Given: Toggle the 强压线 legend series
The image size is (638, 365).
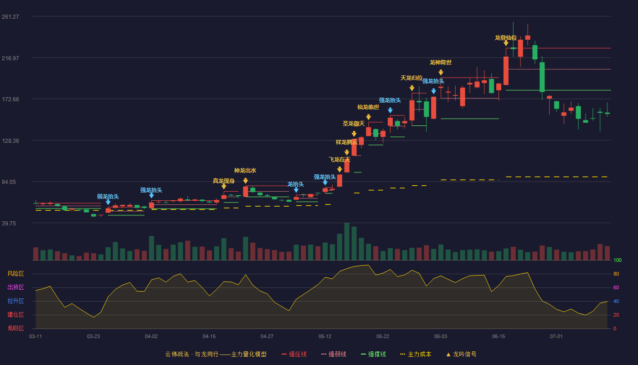Looking at the screenshot, I should [x=294, y=354].
